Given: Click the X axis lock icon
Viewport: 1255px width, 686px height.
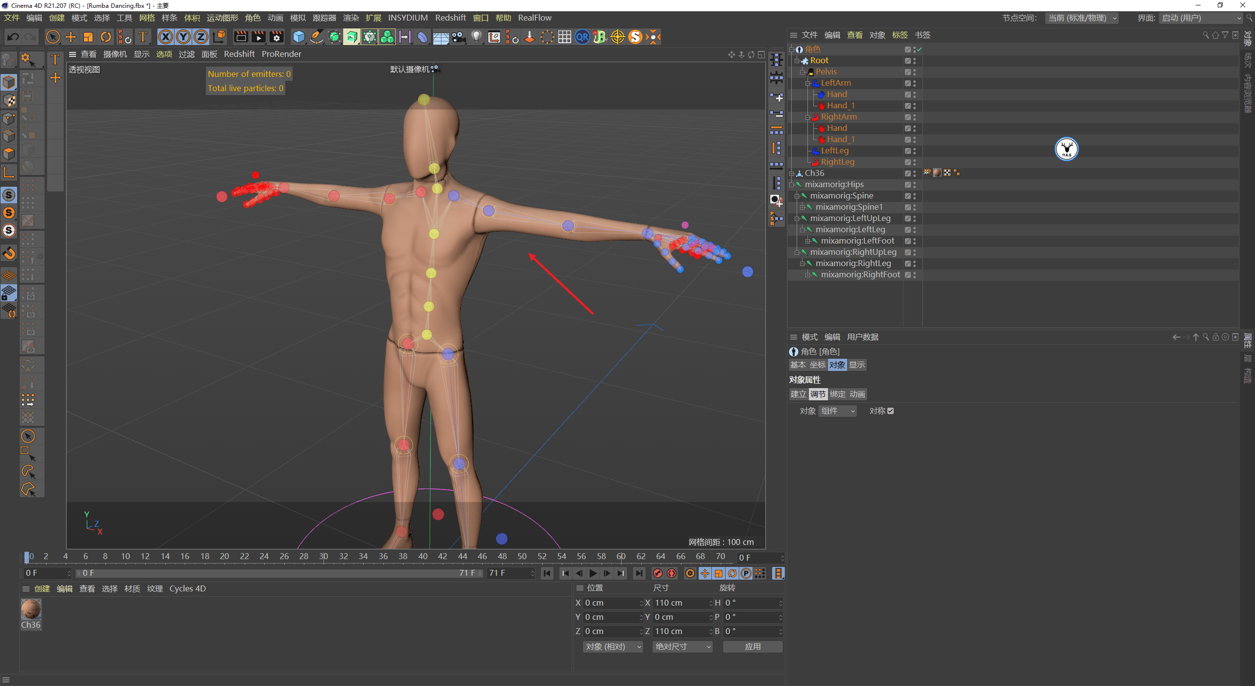Looking at the screenshot, I should point(166,37).
